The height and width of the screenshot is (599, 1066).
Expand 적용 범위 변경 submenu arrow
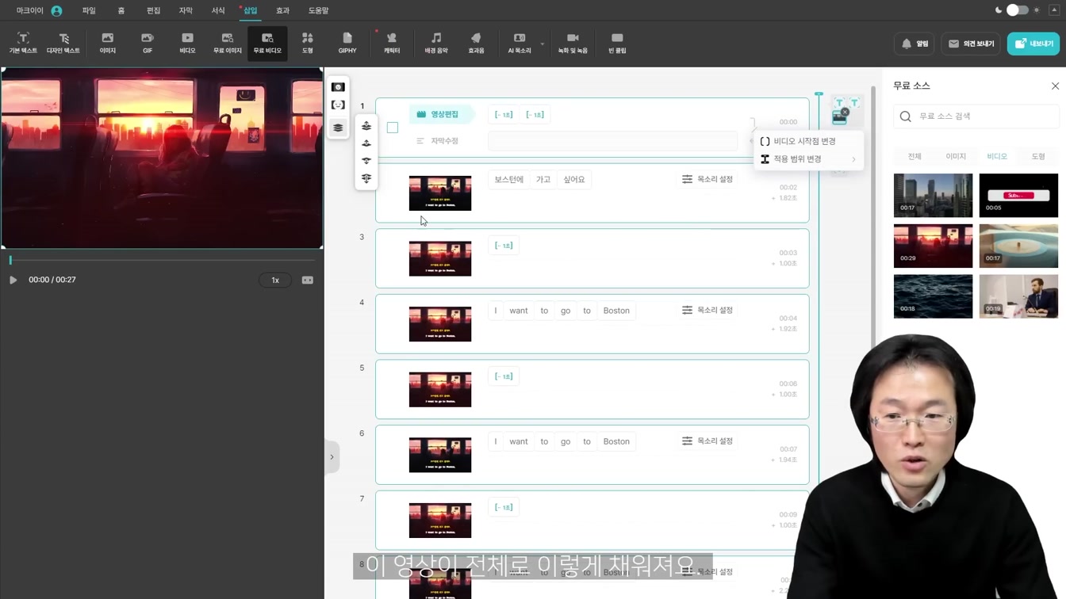(x=853, y=159)
